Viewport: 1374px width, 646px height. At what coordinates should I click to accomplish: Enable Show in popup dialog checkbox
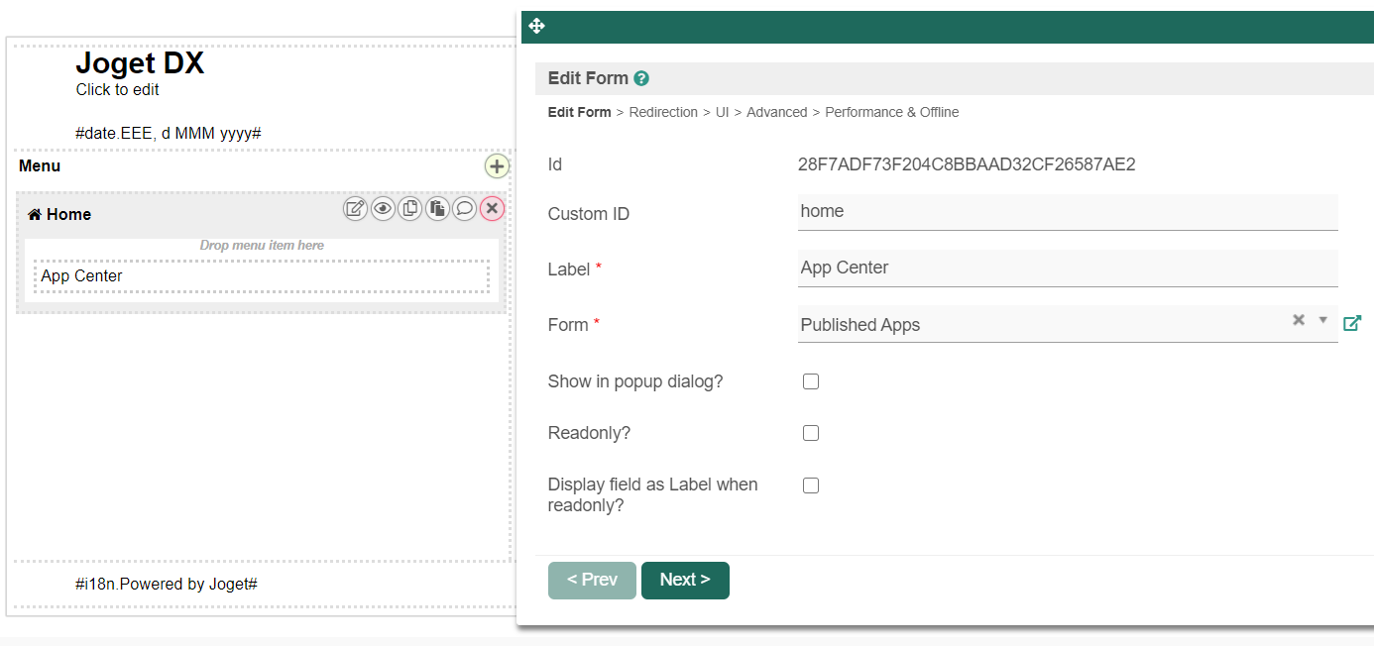pos(811,381)
